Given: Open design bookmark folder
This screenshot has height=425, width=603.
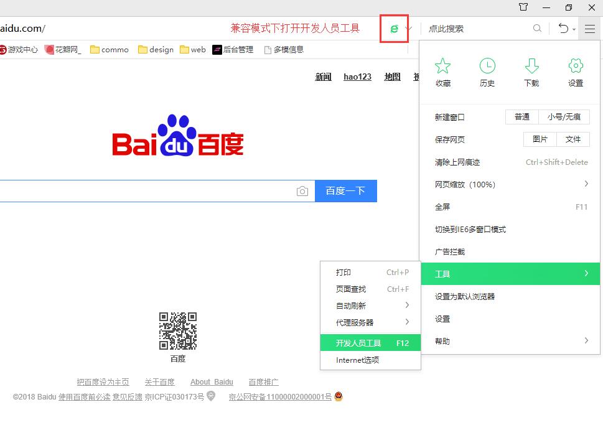Looking at the screenshot, I should pyautogui.click(x=156, y=50).
